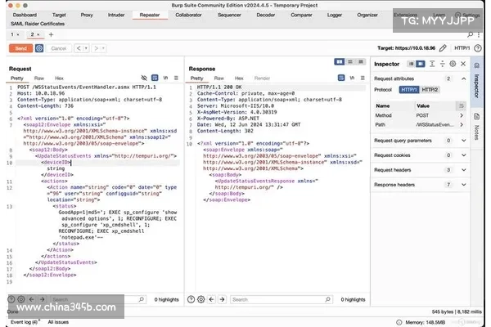Screen dimensions: 491x327
Task: Expand Response headers section
Action: pos(464,185)
